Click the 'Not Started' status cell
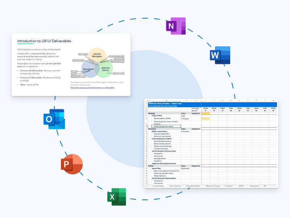 (x=185, y=169)
